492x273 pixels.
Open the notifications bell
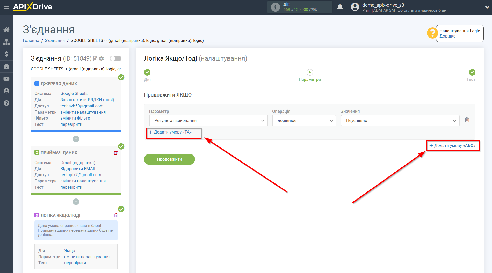340,7
